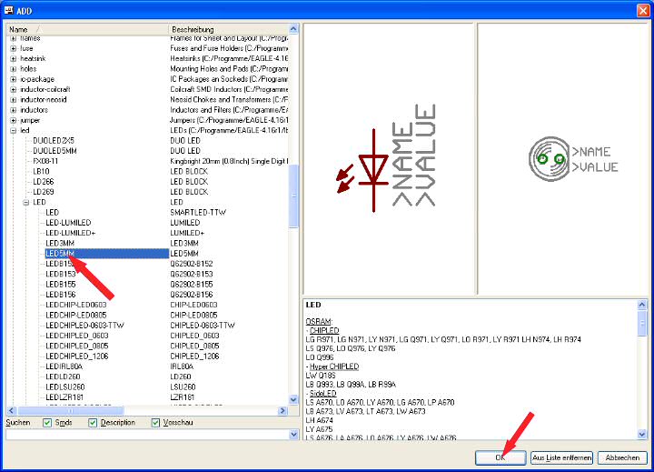The height and width of the screenshot is (472, 654).
Task: Select the LED3MM tree item
Action: pyautogui.click(x=60, y=243)
